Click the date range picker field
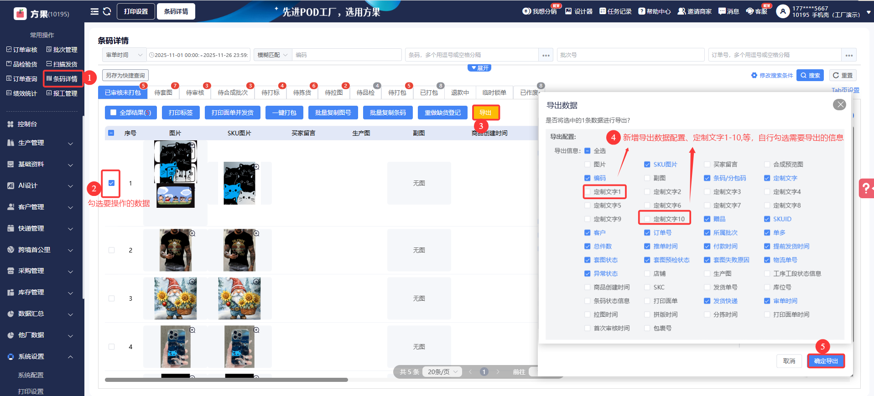 click(x=198, y=55)
